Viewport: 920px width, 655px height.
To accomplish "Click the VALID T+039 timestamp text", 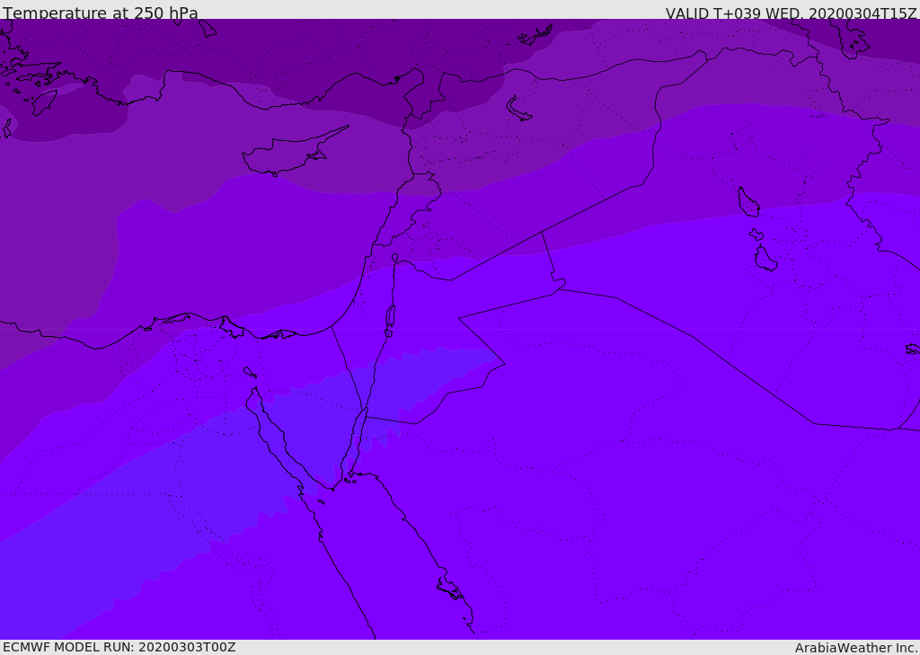I will tap(791, 13).
